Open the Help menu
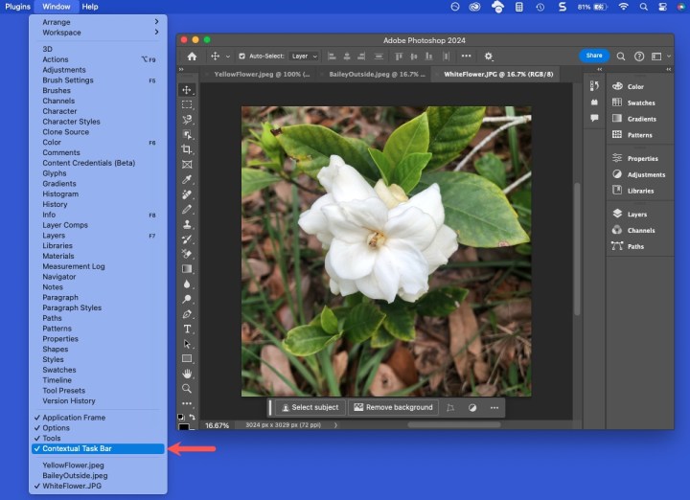 (x=90, y=7)
